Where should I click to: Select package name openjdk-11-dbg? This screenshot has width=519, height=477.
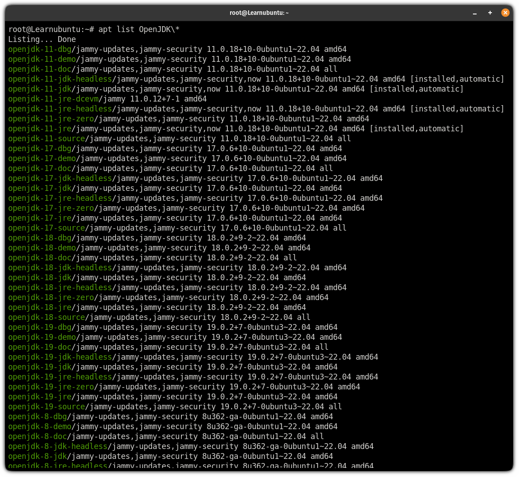coord(40,49)
